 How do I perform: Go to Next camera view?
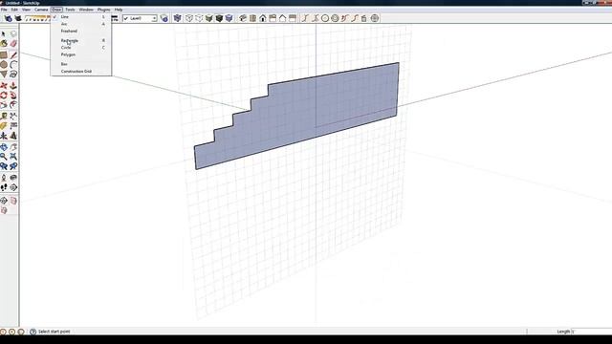click(x=13, y=166)
